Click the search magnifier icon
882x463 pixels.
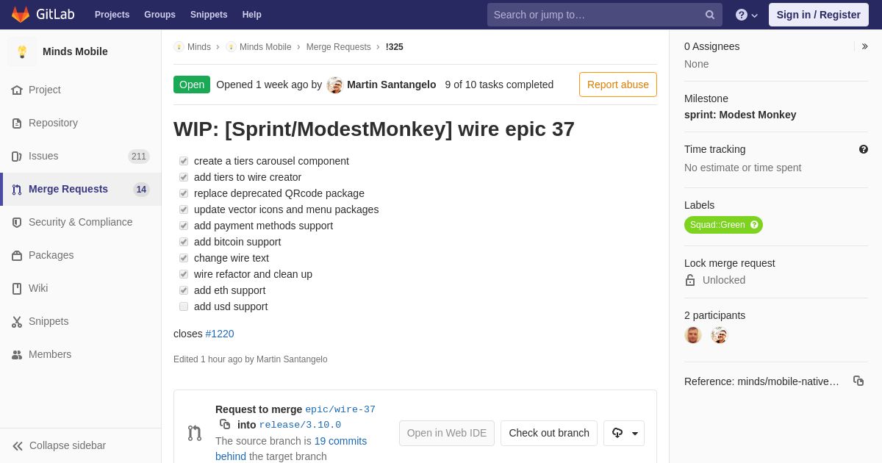tap(710, 15)
